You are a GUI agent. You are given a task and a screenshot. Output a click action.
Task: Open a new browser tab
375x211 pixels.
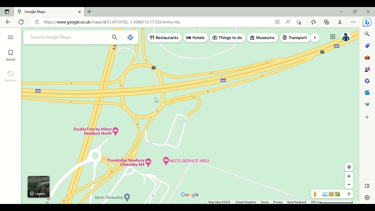tap(89, 12)
